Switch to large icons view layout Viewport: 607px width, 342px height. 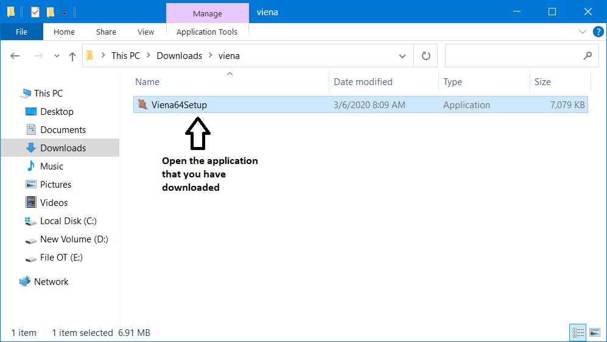595,333
